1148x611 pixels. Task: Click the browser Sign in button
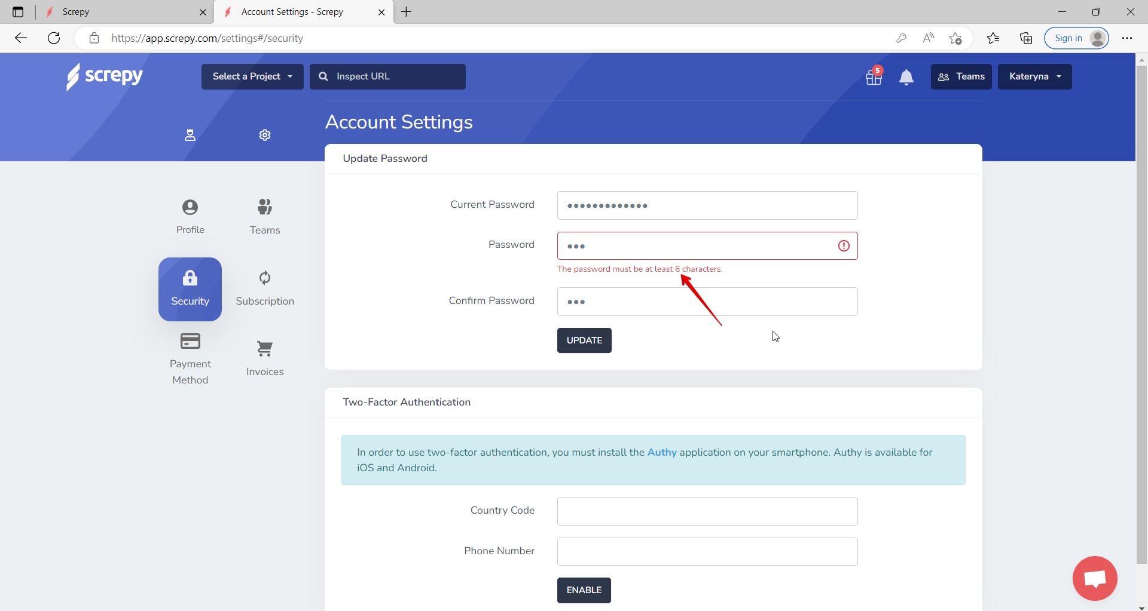pyautogui.click(x=1076, y=38)
